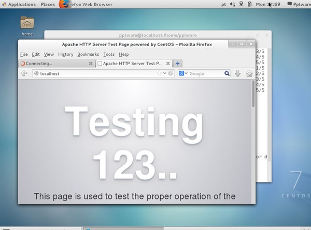Open the Tools menu in Firefox
Image resolution: width=311 pixels, height=230 pixels.
[108, 54]
